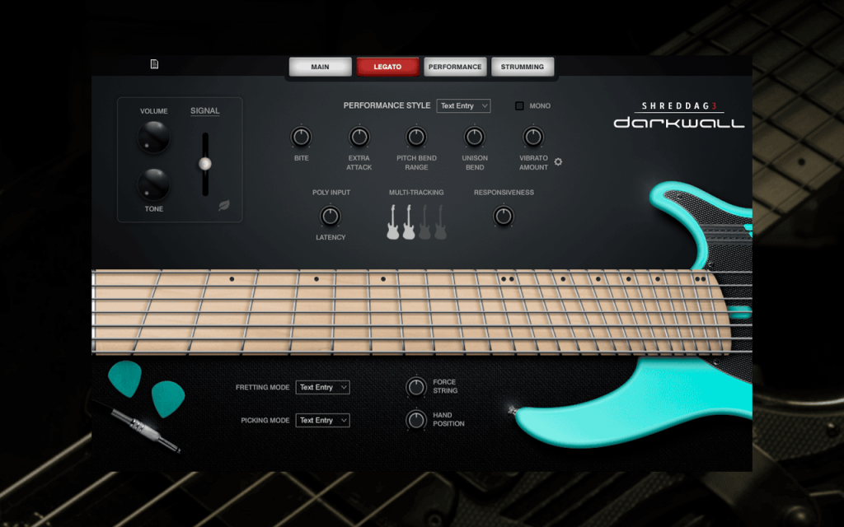Click the Multi-Tracking label
This screenshot has height=527, width=844.
tap(416, 193)
